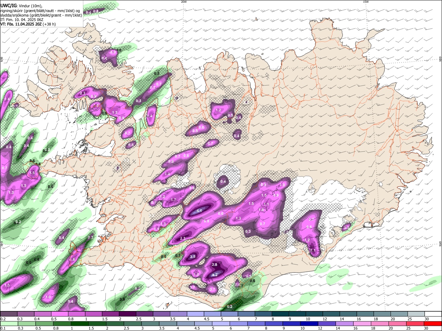Click the dark plum 0.2 swatch in upper legend row
This screenshot has width=442, height=331.
[9, 314]
